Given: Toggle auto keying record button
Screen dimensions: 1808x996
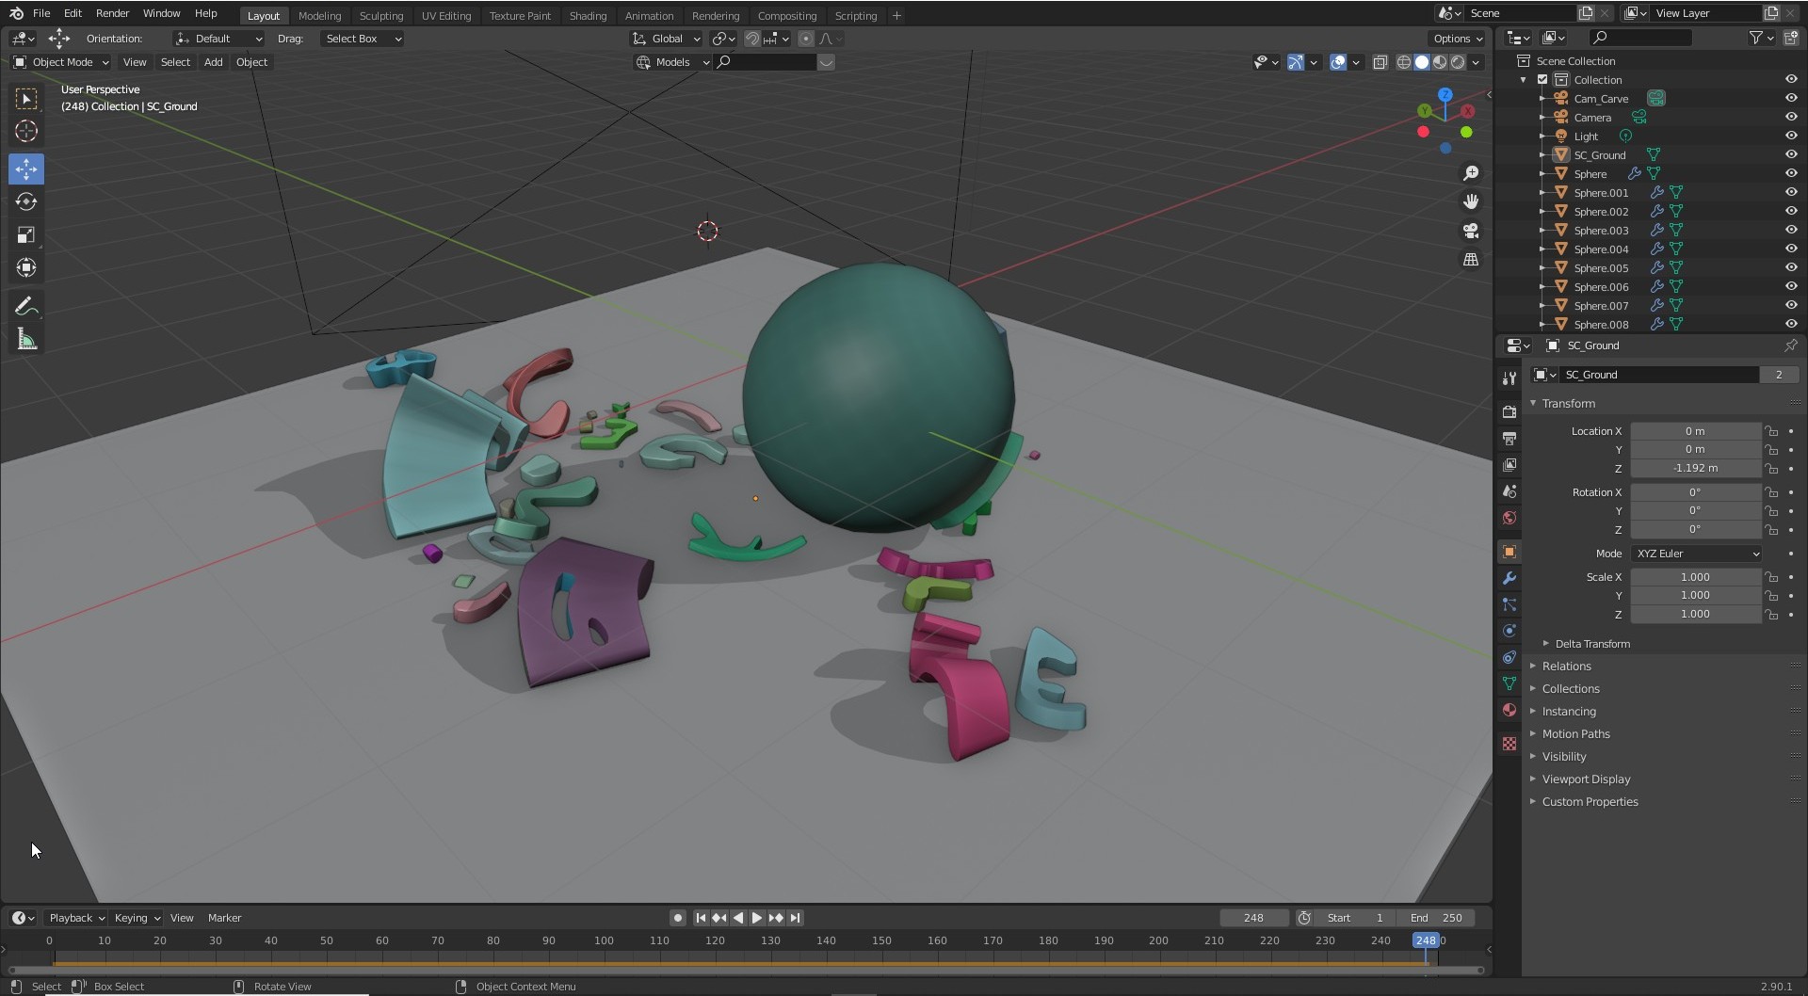Looking at the screenshot, I should click(x=677, y=918).
